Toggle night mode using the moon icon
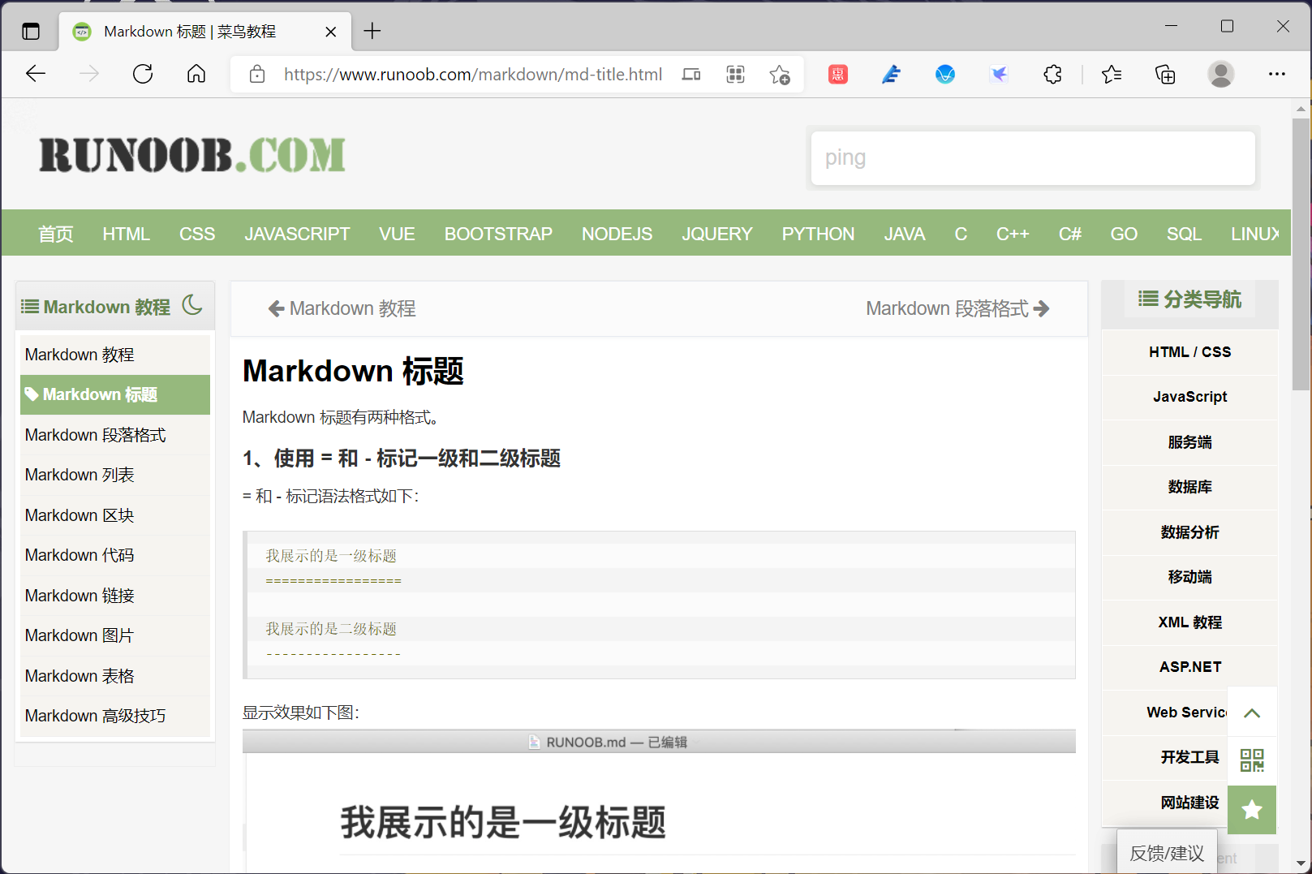Screen dimensions: 1312x874 tap(191, 306)
